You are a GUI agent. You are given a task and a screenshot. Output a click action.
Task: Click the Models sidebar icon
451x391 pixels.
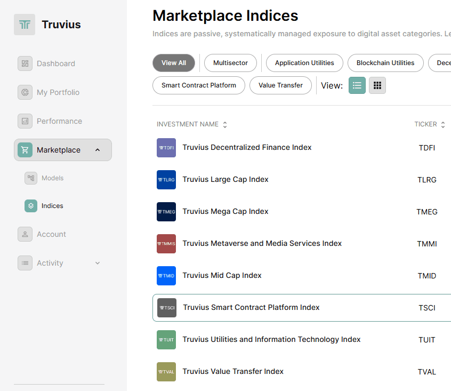[31, 178]
